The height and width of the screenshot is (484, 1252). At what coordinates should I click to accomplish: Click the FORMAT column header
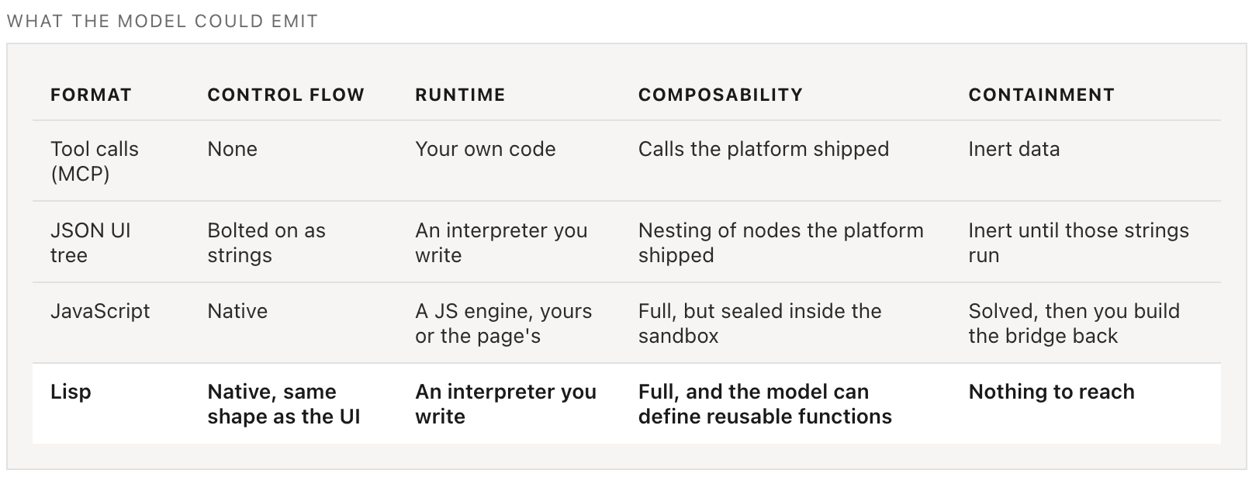tap(91, 95)
